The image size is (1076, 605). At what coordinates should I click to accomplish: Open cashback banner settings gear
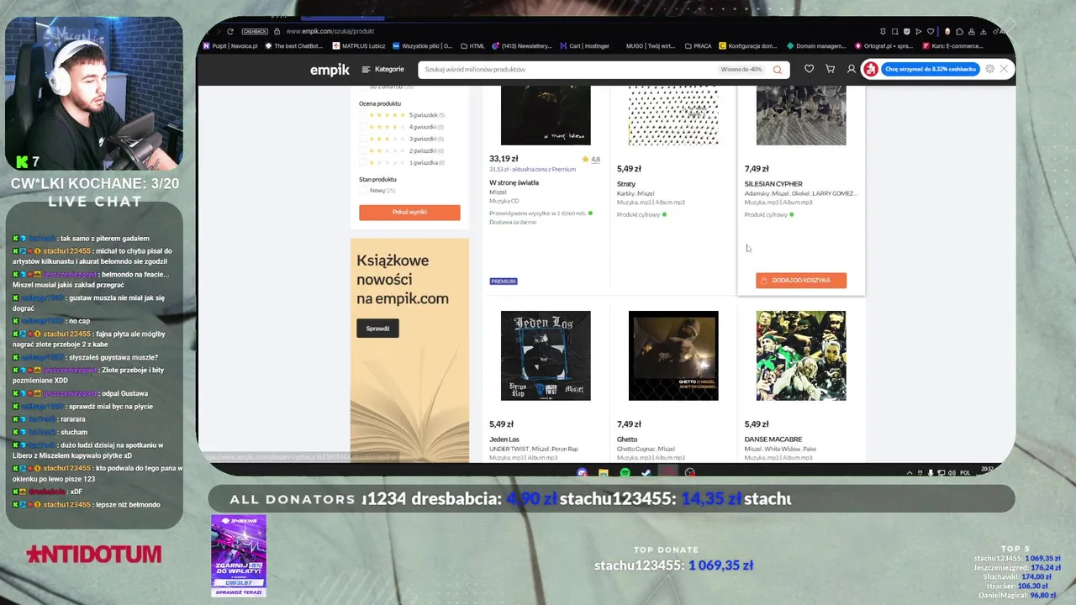(990, 69)
